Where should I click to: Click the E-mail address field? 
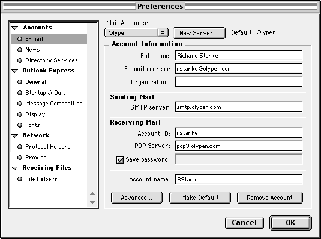click(238, 69)
